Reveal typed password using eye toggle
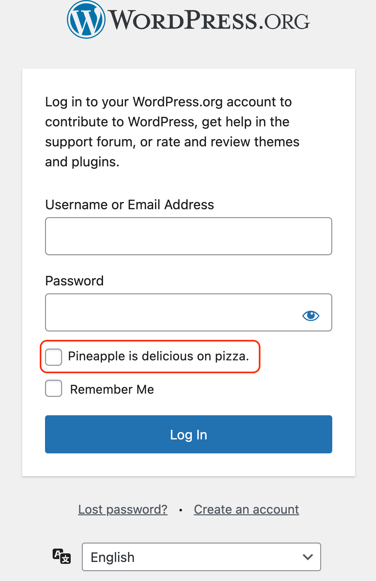 [x=311, y=315]
